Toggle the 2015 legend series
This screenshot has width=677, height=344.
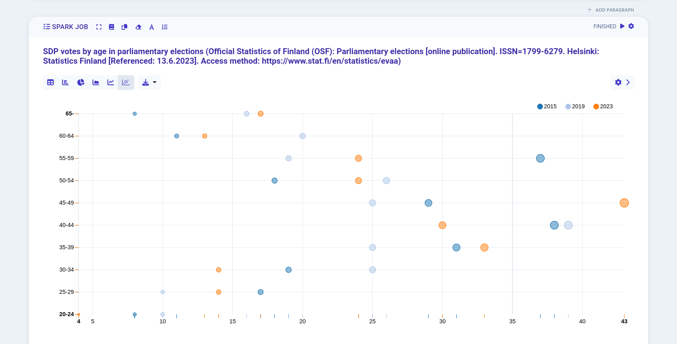(x=547, y=106)
